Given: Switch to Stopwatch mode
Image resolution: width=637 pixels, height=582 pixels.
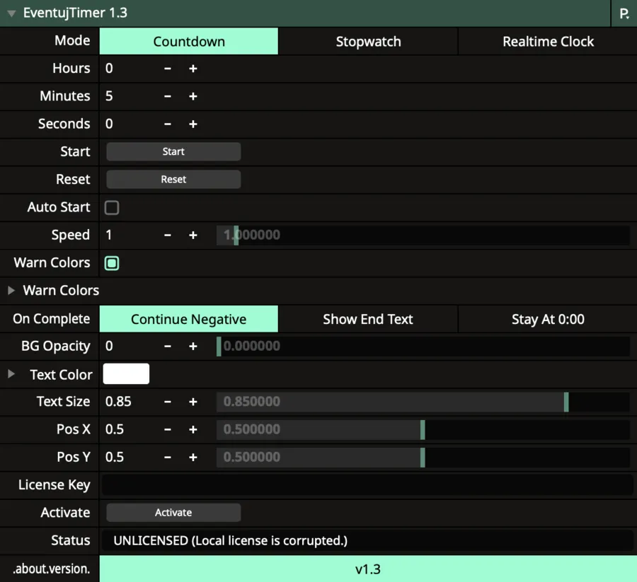Looking at the screenshot, I should pos(368,42).
